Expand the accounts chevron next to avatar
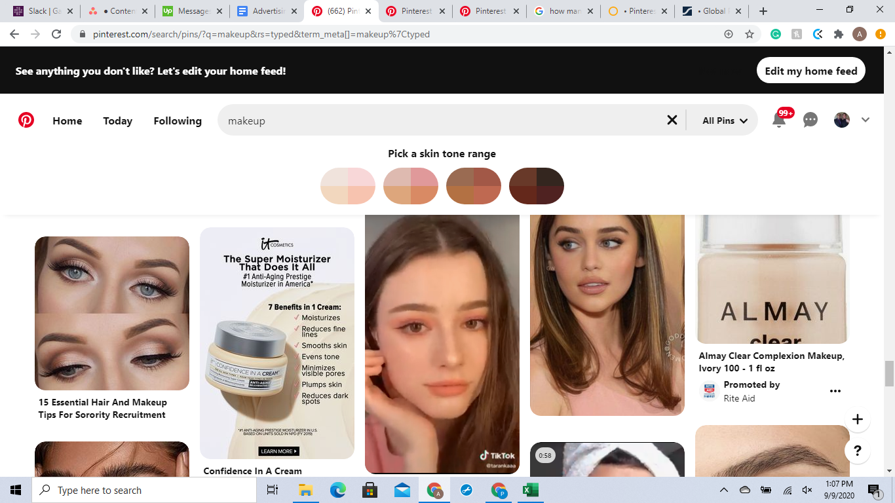 coord(866,120)
